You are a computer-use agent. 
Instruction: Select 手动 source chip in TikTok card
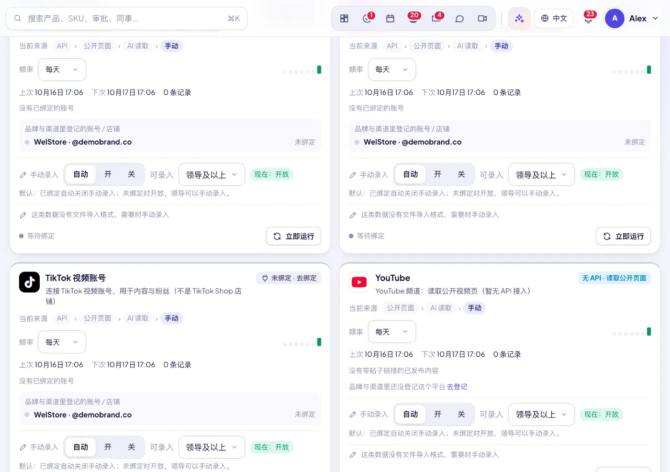tap(171, 318)
